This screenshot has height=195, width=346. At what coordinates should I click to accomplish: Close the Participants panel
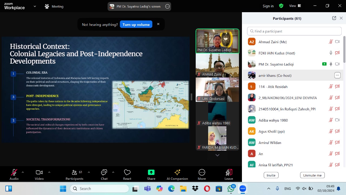pos(341,18)
